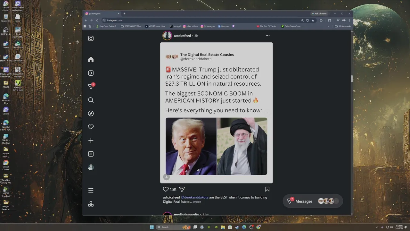Click the Ask Chrome button
This screenshot has width=410, height=231.
319,13
